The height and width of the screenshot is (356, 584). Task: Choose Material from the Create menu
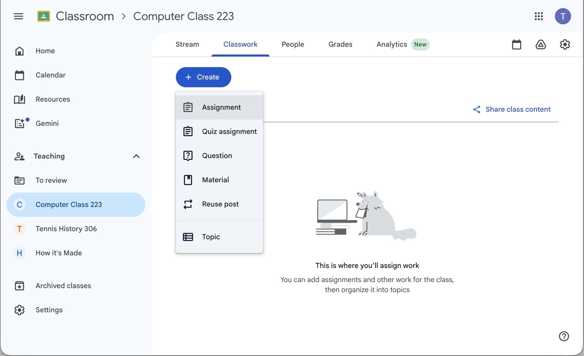(215, 180)
